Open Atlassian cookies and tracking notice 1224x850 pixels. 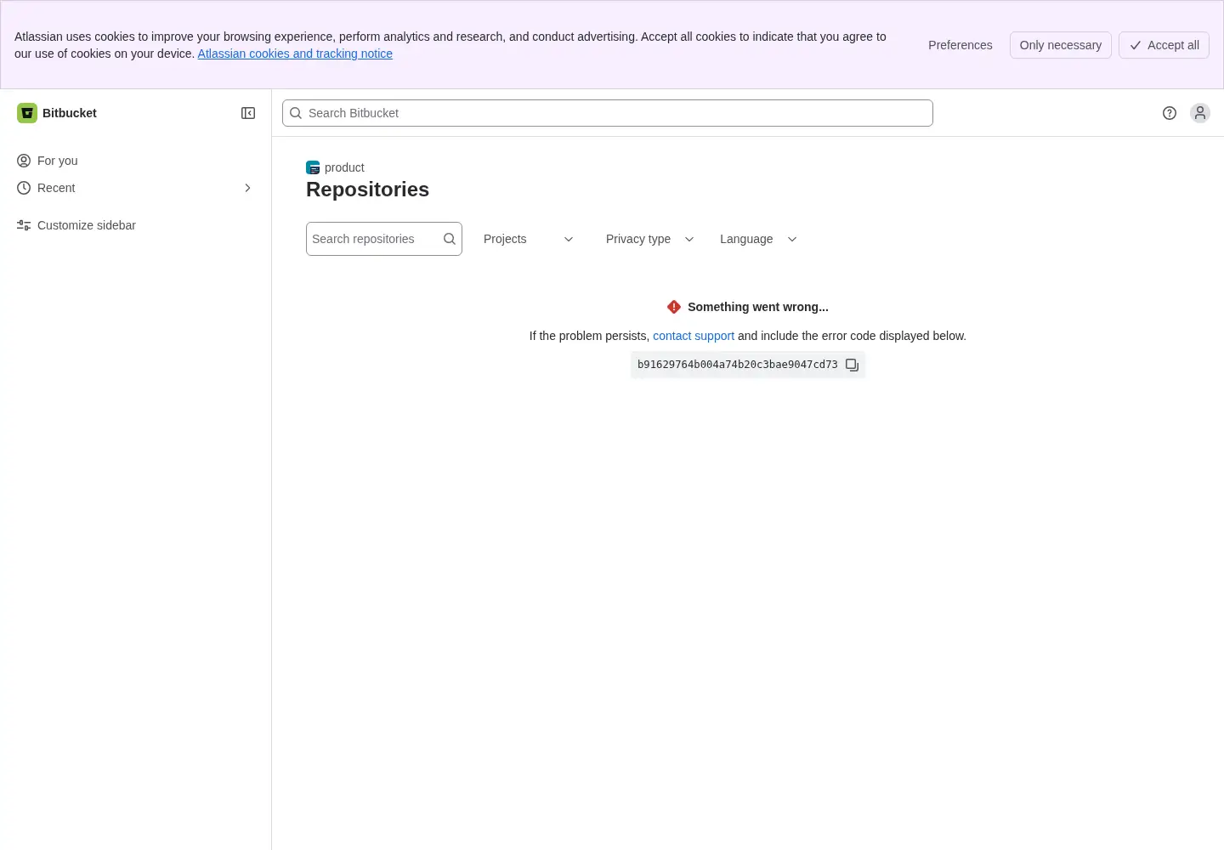pyautogui.click(x=295, y=54)
